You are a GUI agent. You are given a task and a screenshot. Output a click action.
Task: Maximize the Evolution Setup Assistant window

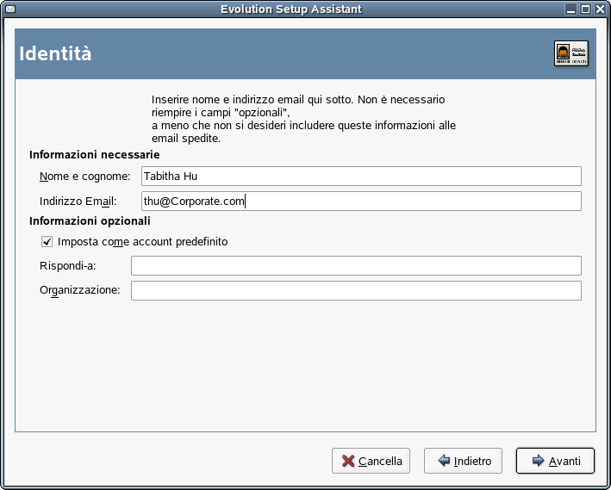pyautogui.click(x=585, y=9)
